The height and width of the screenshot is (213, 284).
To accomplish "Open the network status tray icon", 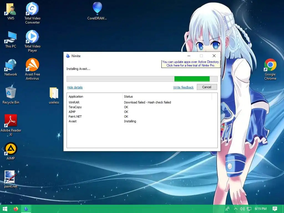I will pyautogui.click(x=249, y=209).
